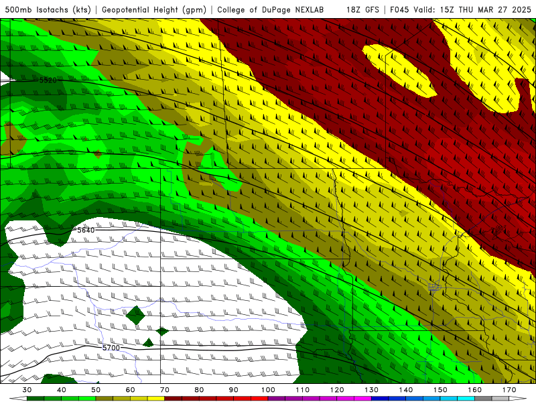
Task: Select the "18Z GFS" model run label
Action: click(362, 9)
